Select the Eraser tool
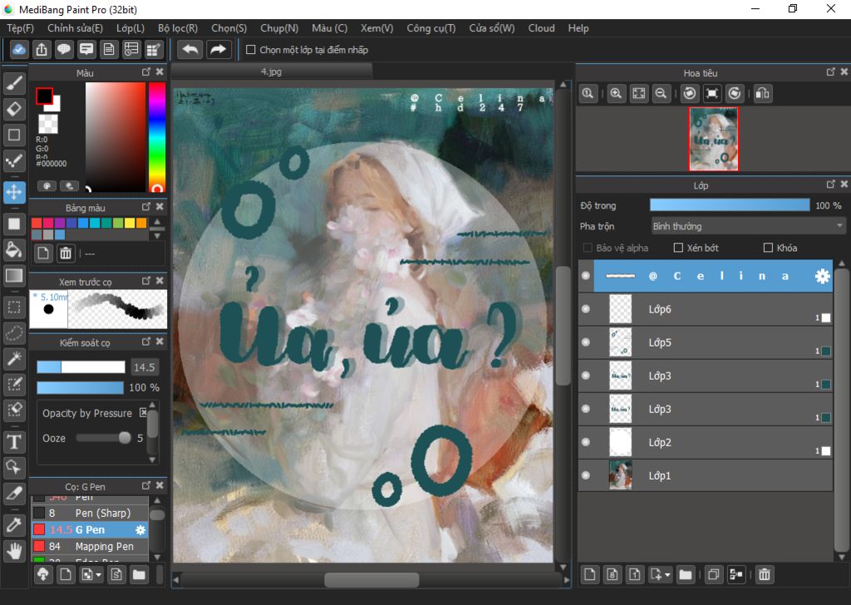 14,109
